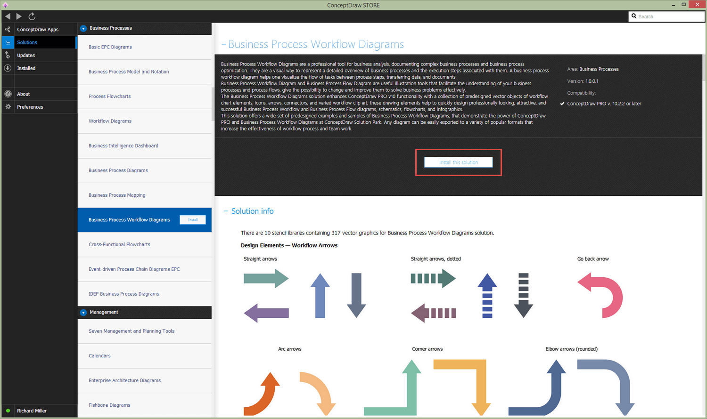
Task: Select the dotted dark down arrow graphic
Action: click(x=523, y=296)
